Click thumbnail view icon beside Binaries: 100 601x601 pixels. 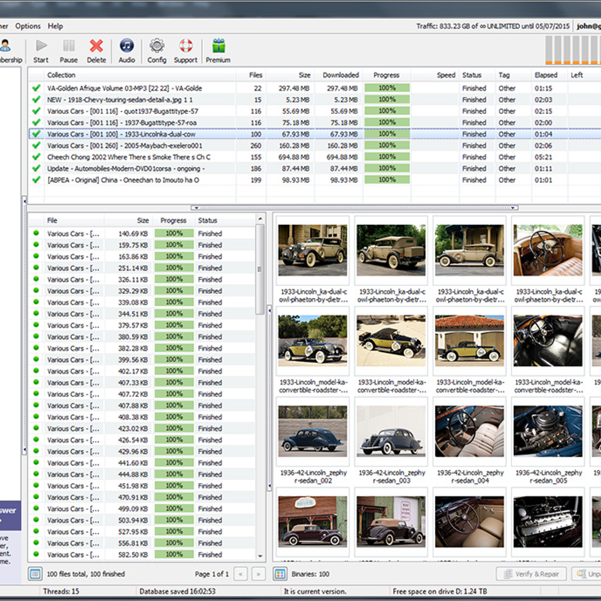coord(280,574)
